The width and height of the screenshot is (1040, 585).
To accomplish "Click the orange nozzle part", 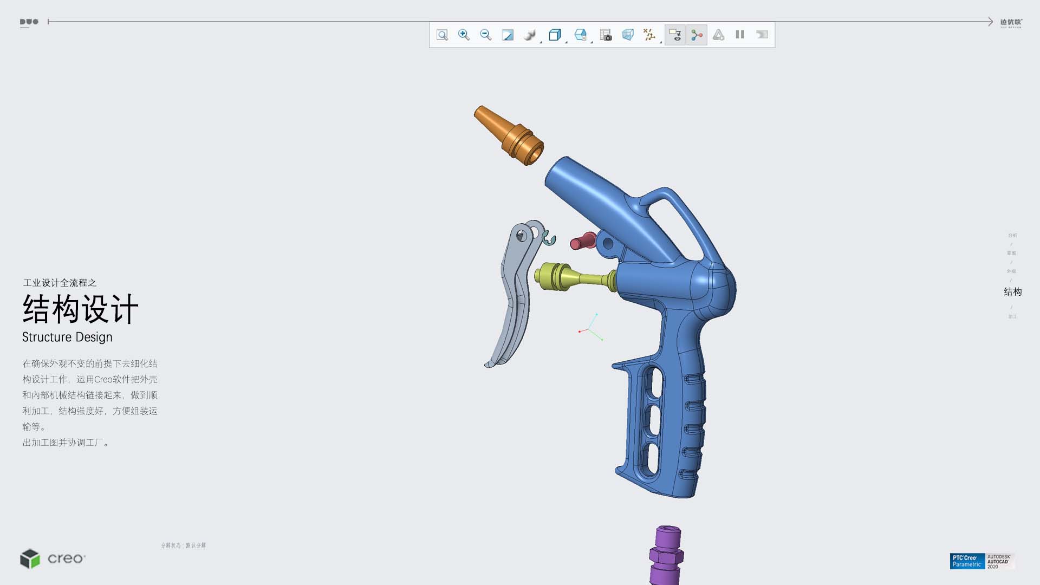I will 509,135.
